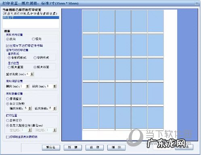Click the 取消 cancel button

point(184,147)
